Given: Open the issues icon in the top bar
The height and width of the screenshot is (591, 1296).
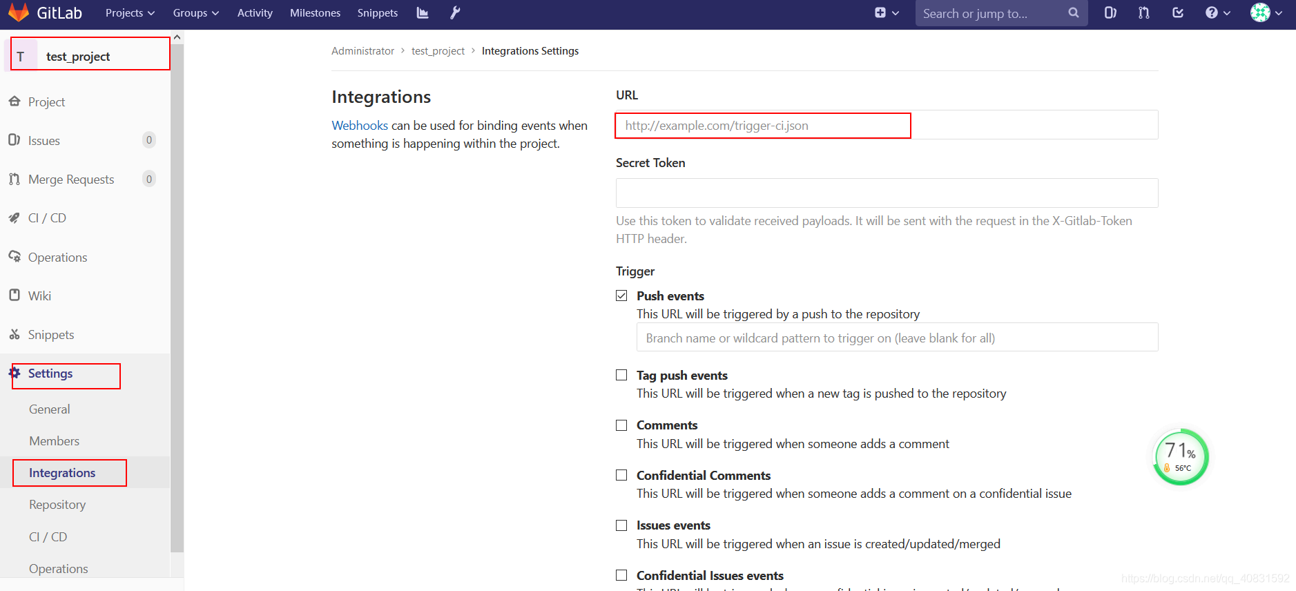Looking at the screenshot, I should (1110, 12).
